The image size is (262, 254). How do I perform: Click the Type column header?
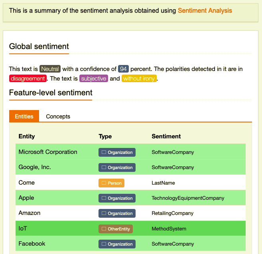tap(105, 136)
